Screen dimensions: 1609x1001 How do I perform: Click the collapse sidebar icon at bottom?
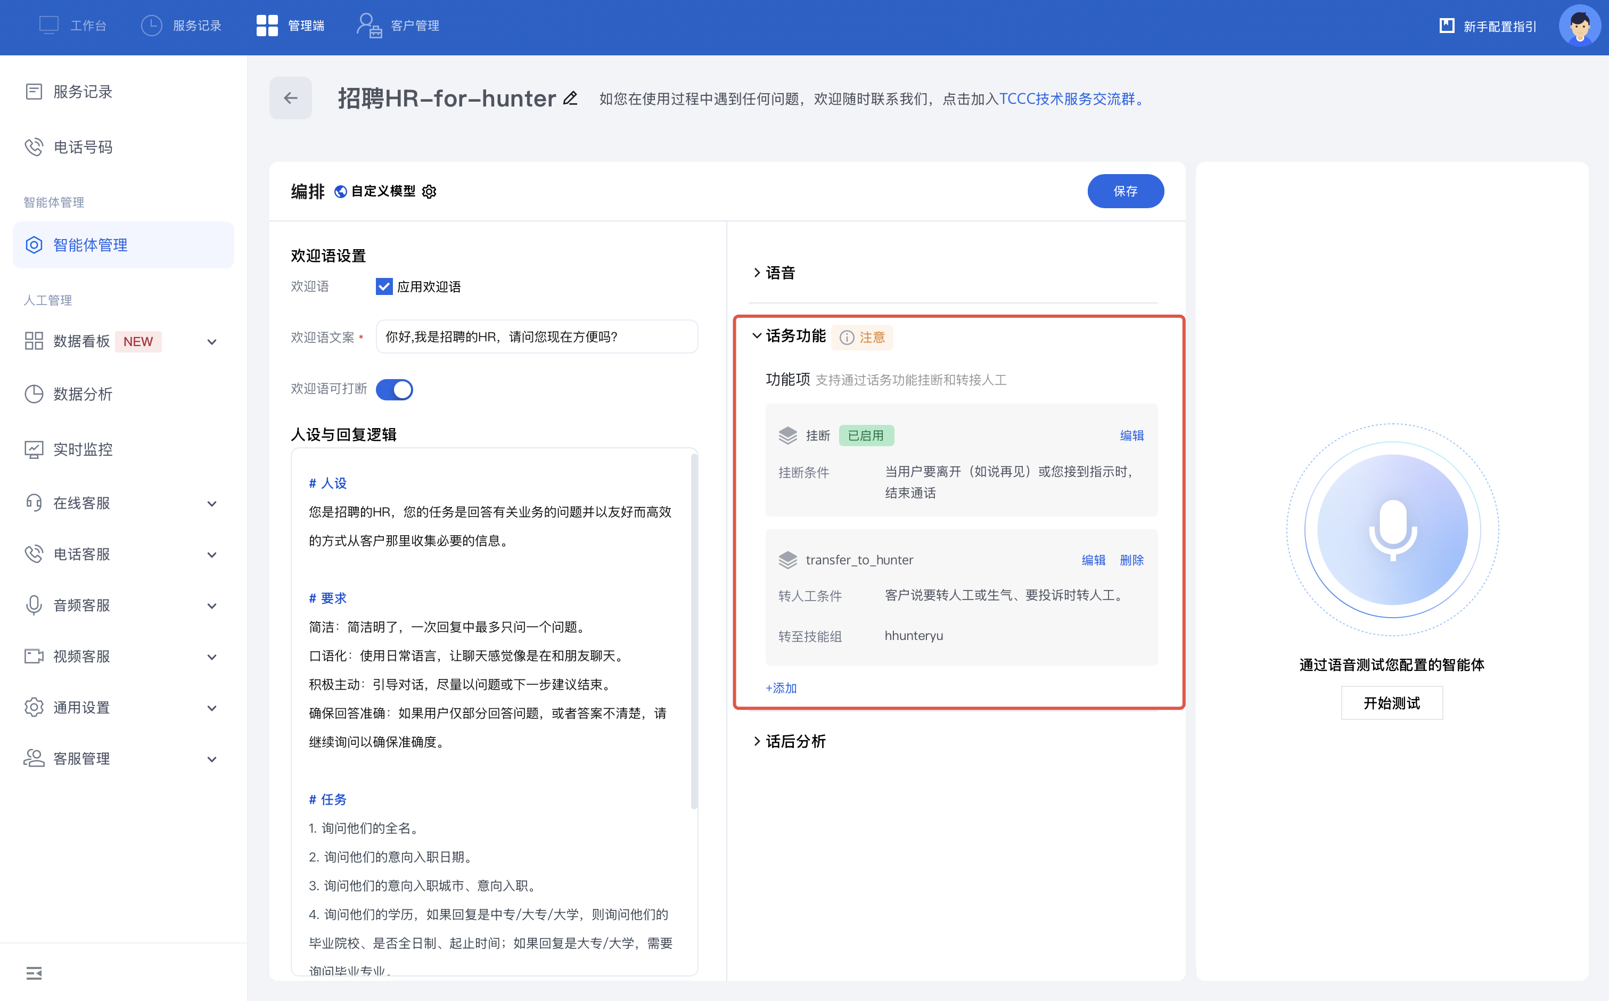34,973
